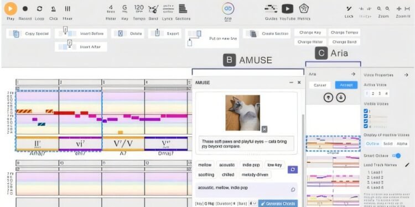Image resolution: width=415 pixels, height=207 pixels.
Task: Toggle the Loop icon
Action: 39,9
